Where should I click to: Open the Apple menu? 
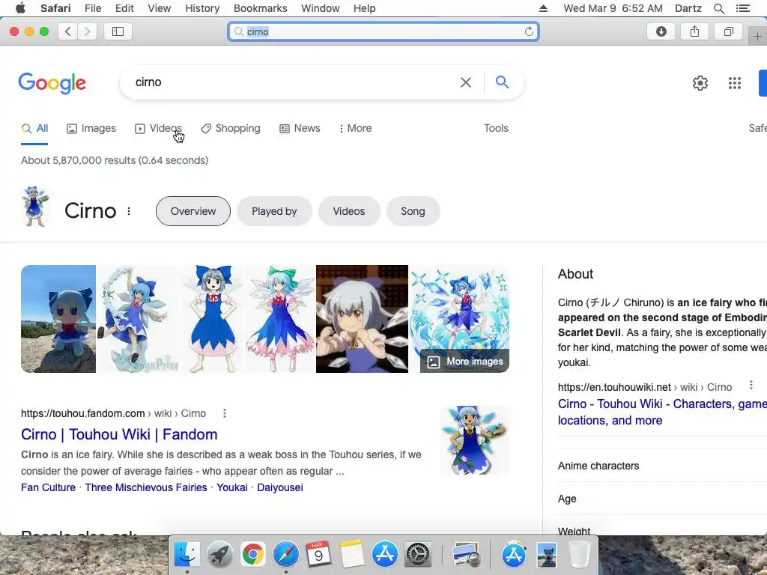pos(20,8)
